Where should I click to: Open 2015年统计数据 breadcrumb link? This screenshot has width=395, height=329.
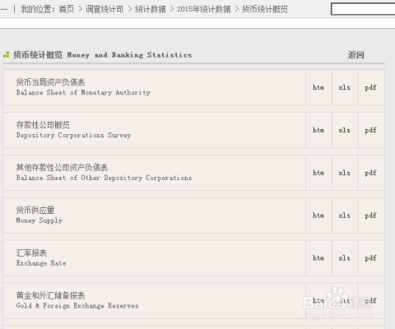tap(203, 9)
